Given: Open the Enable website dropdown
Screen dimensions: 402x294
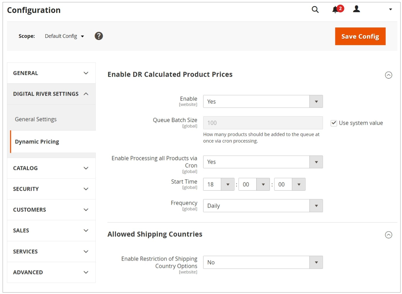Looking at the screenshot, I should 263,101.
